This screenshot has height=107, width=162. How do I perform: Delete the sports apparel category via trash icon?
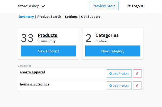tap(137, 74)
